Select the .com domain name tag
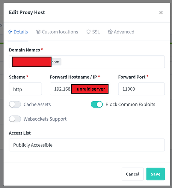Viewport: 172px width, 188px height. [36, 62]
